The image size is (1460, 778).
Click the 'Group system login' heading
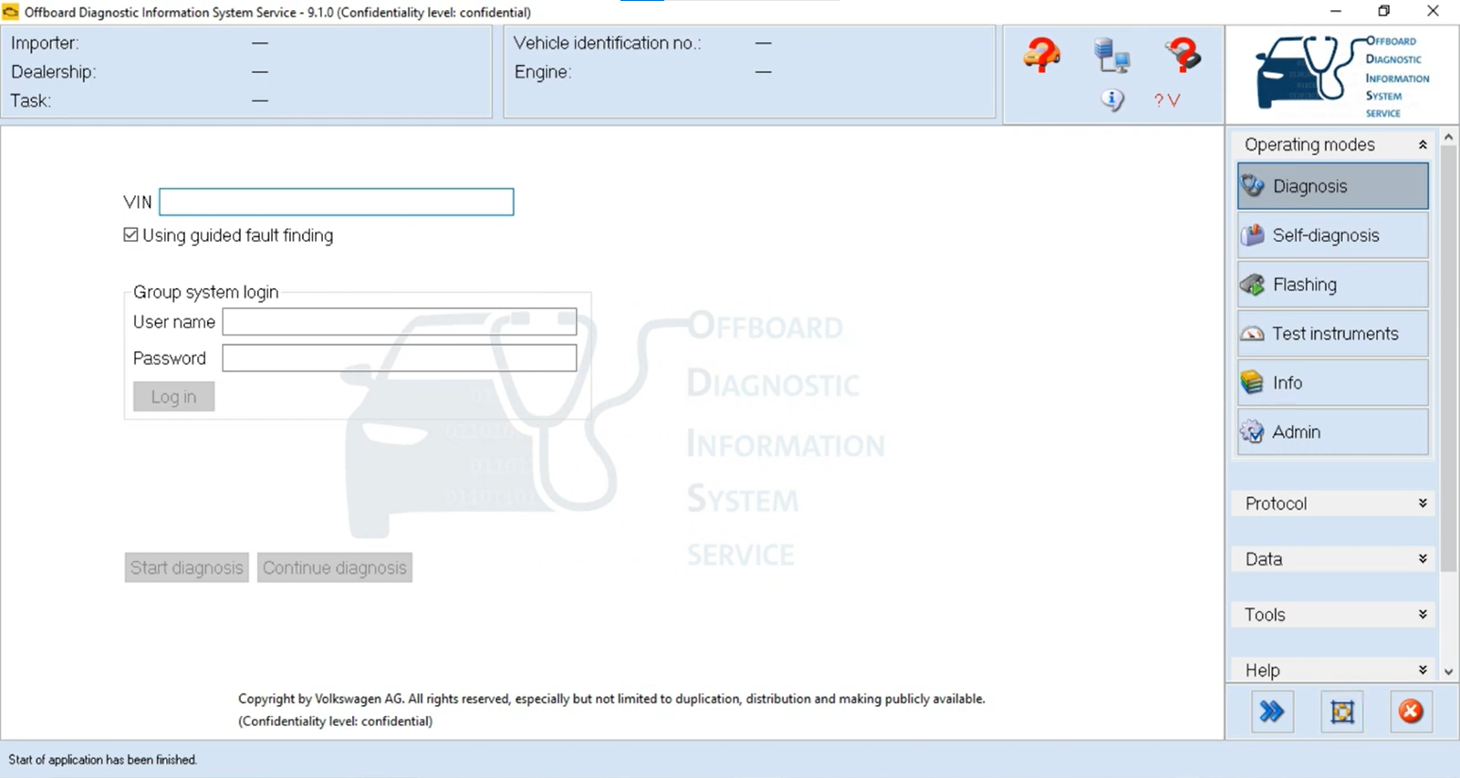coord(205,292)
